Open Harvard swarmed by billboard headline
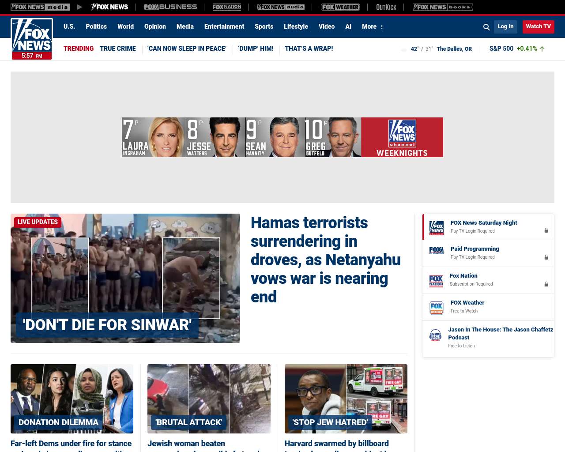 click(337, 445)
